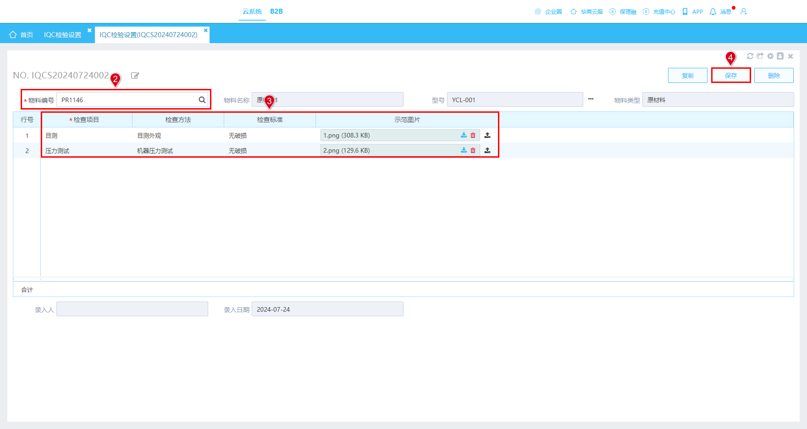This screenshot has width=807, height=429.
Task: Open the APP mobile link
Action: [692, 11]
